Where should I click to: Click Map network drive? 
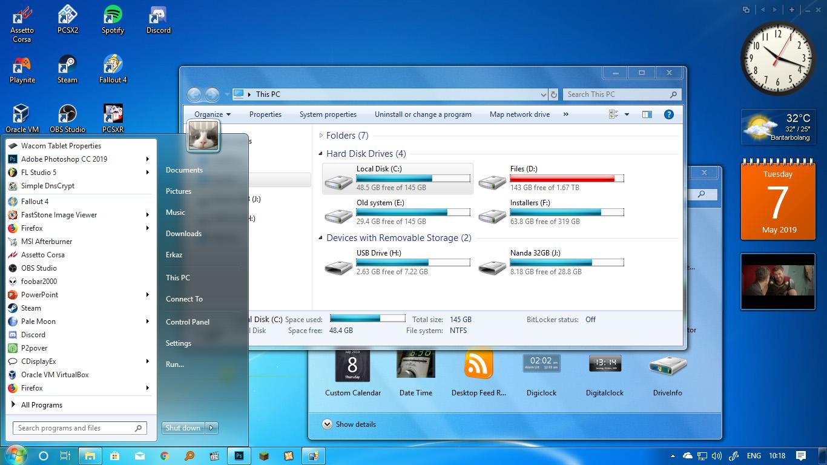pyautogui.click(x=520, y=114)
